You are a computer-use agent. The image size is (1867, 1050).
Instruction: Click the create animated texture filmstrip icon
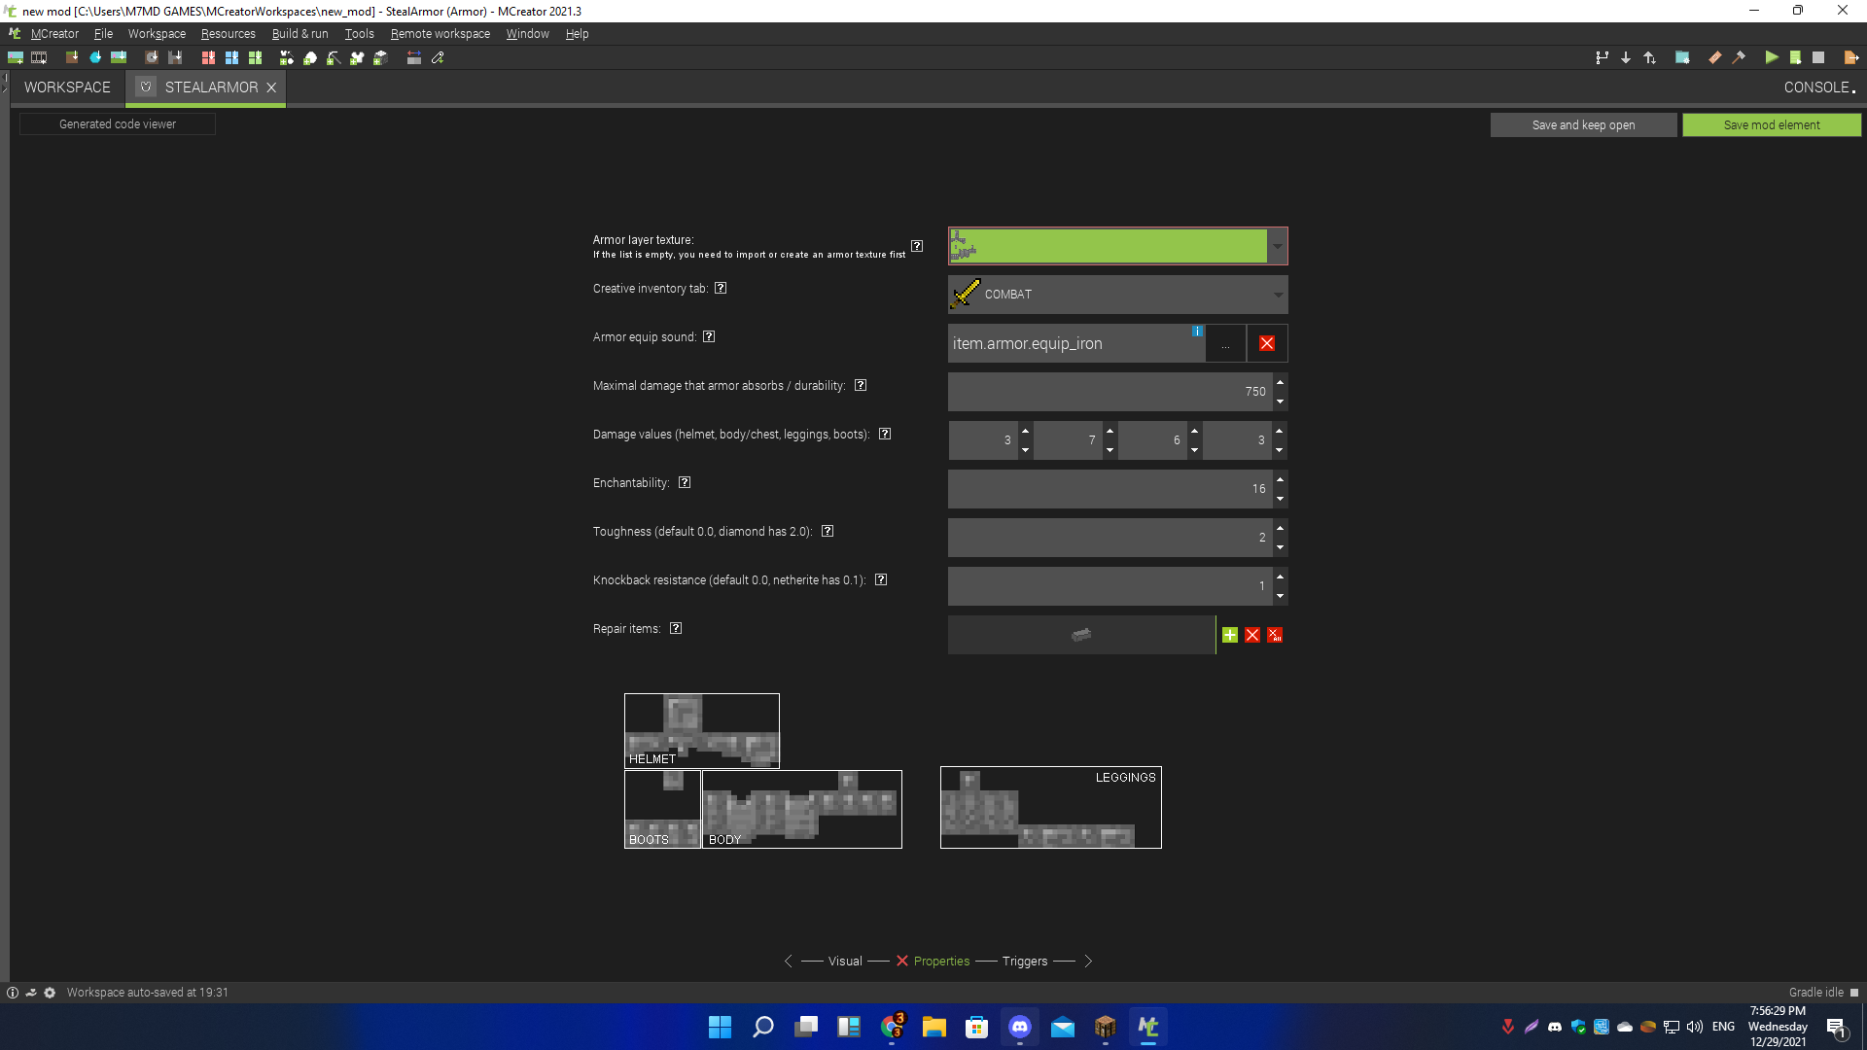[x=39, y=58]
